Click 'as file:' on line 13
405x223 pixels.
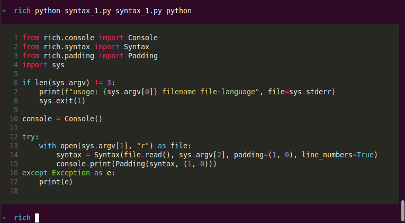(x=174, y=146)
